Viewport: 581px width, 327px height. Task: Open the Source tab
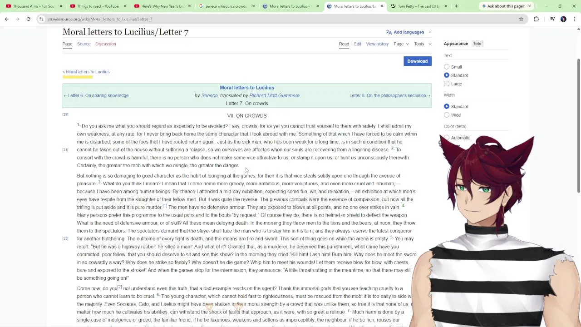pos(84,44)
